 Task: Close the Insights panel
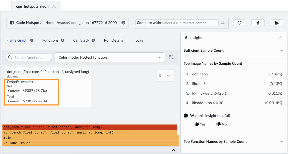click(x=281, y=38)
